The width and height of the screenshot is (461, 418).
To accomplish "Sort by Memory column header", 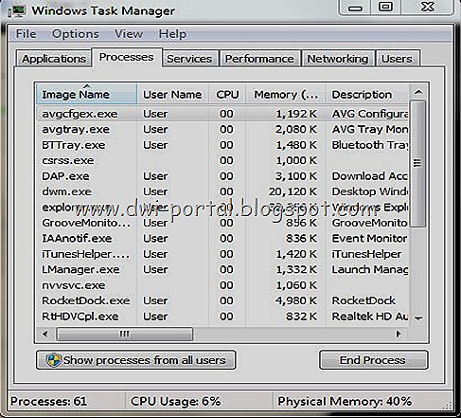I will tap(286, 94).
